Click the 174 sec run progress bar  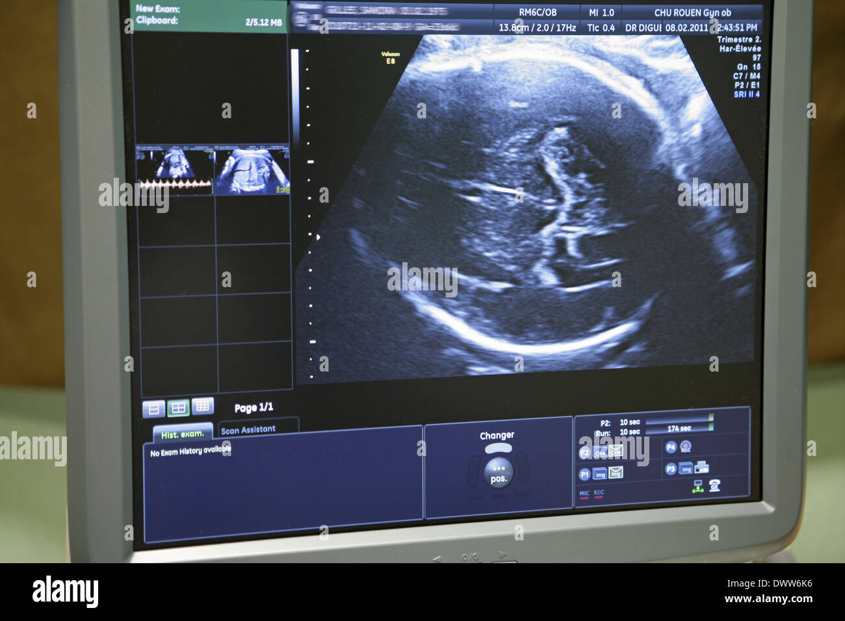coord(679,429)
